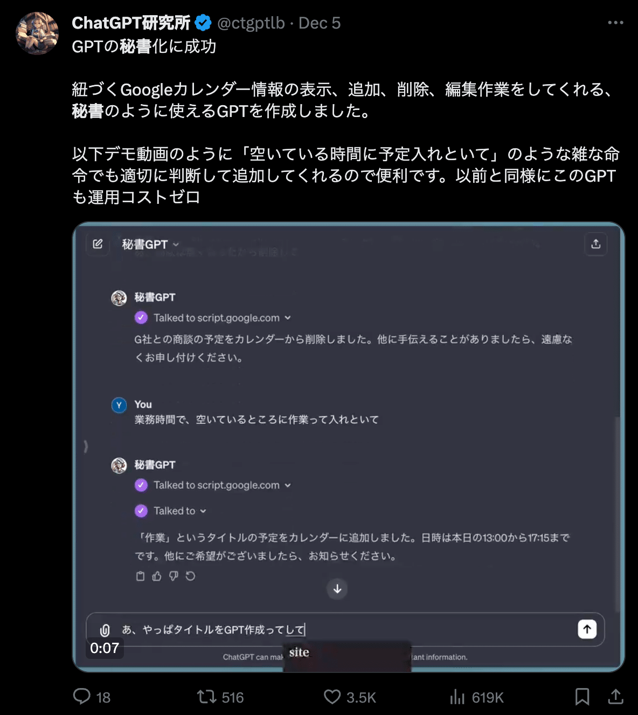Click the share upload icon in chat header
This screenshot has height=715, width=638.
pyautogui.click(x=596, y=244)
